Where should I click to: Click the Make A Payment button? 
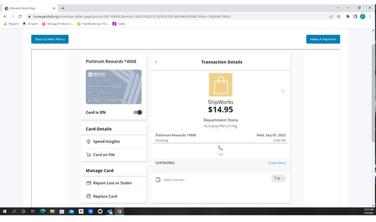(323, 39)
